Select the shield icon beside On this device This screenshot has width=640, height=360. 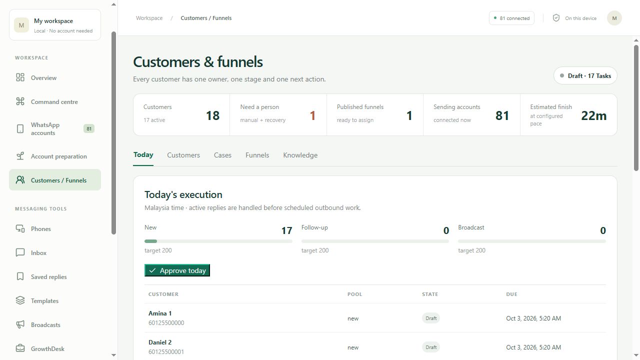click(x=556, y=18)
